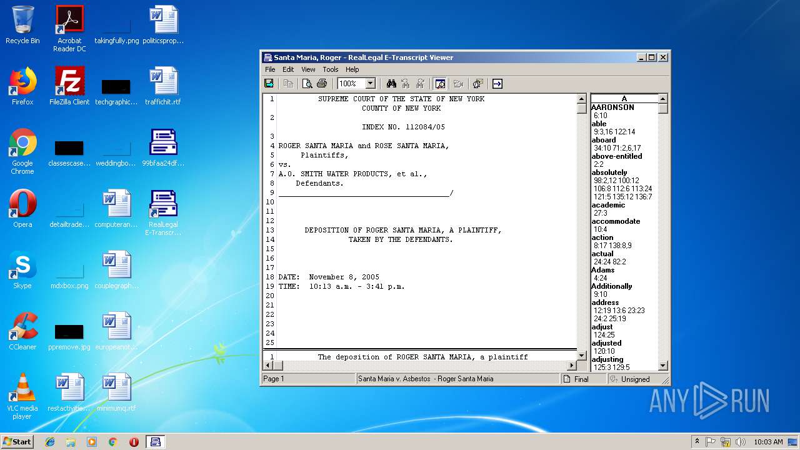
Task: Select 'aboard' in the word index
Action: (x=604, y=140)
